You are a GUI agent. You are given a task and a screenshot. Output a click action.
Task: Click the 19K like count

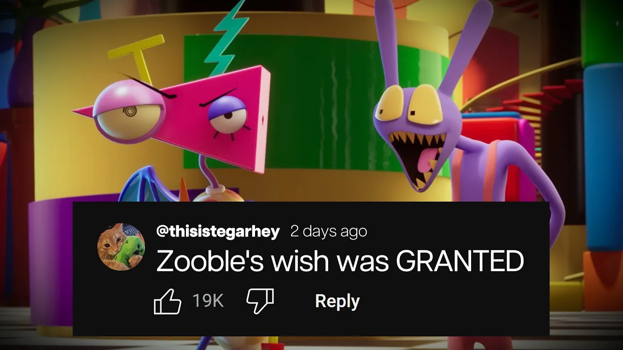click(208, 301)
